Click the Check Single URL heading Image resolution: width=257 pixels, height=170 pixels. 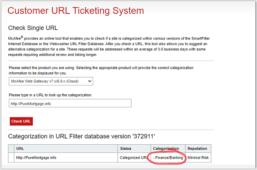coord(33,28)
